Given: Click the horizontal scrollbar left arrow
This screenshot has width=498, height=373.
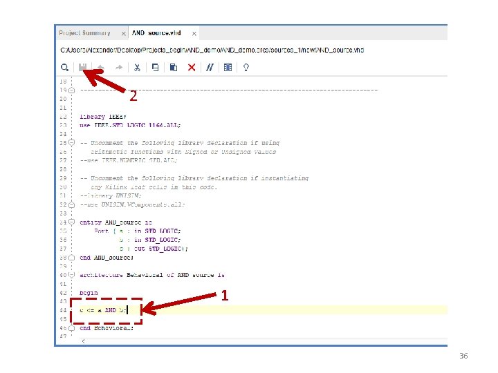Looking at the screenshot, I should click(x=83, y=341).
